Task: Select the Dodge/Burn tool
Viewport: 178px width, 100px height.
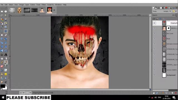Action: tap(6, 82)
